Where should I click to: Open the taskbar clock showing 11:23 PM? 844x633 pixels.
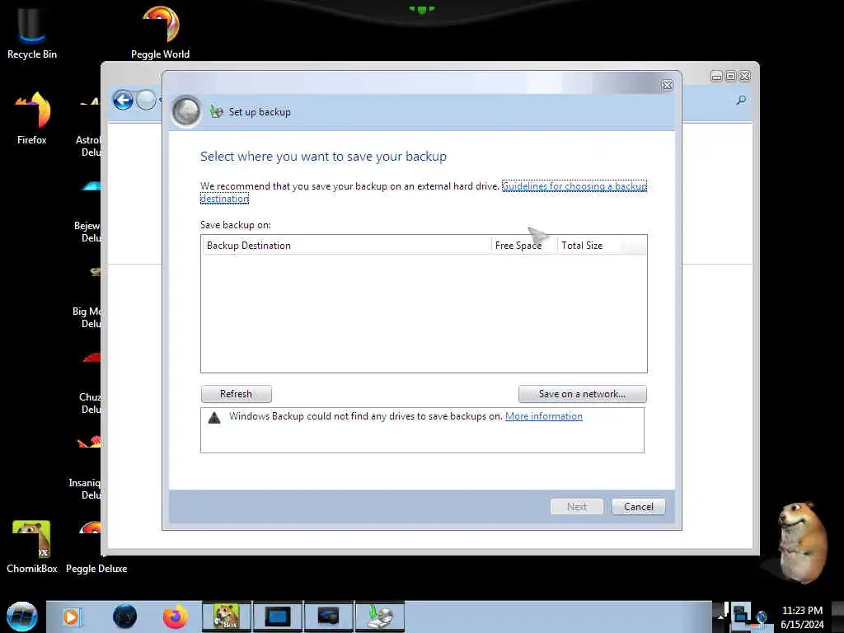click(802, 617)
